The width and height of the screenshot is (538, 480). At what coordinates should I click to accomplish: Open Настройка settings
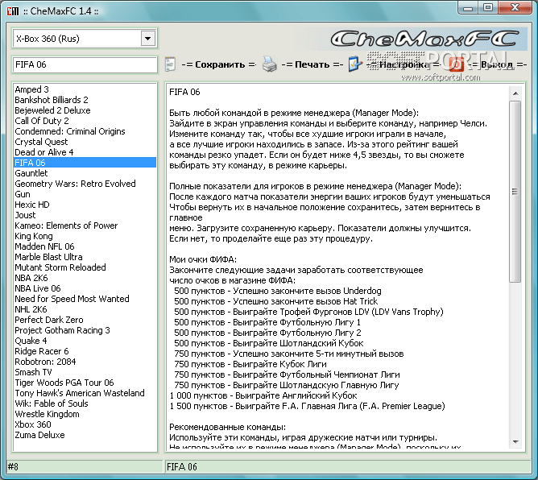403,64
